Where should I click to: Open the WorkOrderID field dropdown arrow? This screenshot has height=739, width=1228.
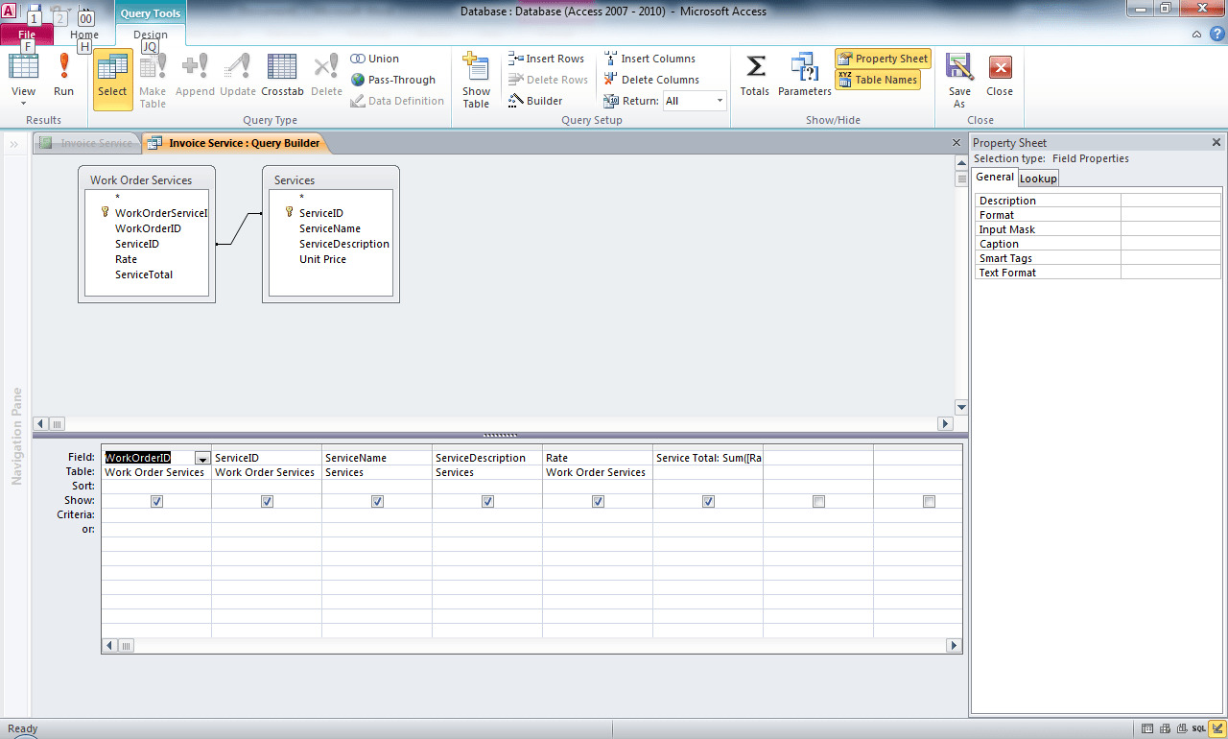tap(202, 459)
